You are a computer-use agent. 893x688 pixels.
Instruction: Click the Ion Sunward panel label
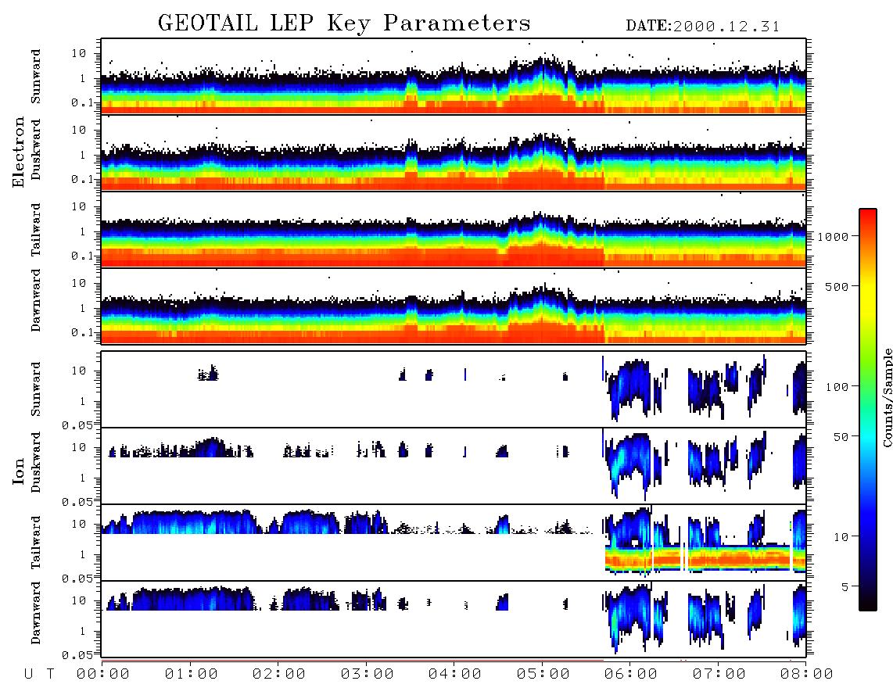pos(36,389)
